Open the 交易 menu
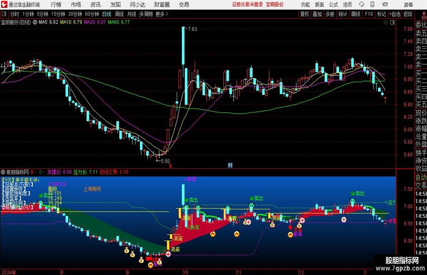 coord(184,5)
